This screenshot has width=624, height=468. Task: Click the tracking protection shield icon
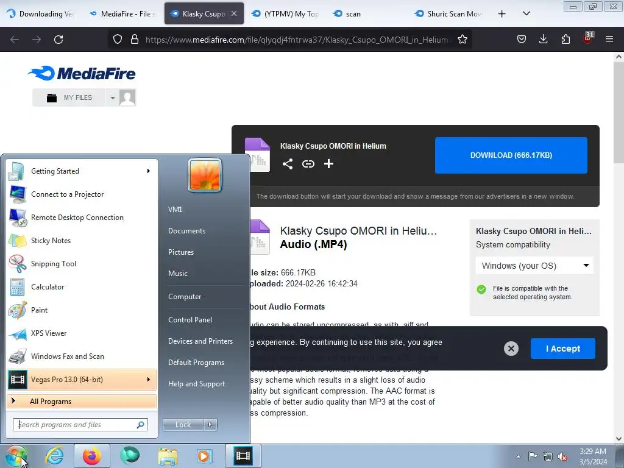coord(118,40)
